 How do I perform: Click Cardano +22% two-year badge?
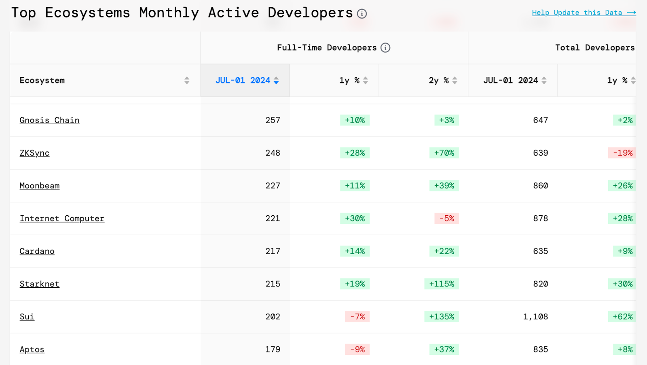[444, 251]
